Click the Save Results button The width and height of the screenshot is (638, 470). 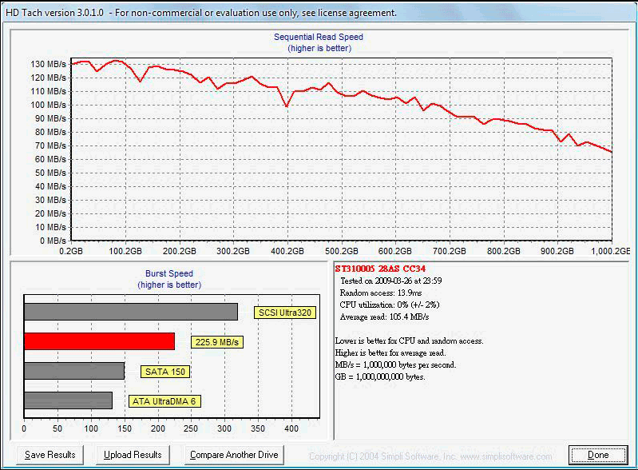tap(50, 455)
